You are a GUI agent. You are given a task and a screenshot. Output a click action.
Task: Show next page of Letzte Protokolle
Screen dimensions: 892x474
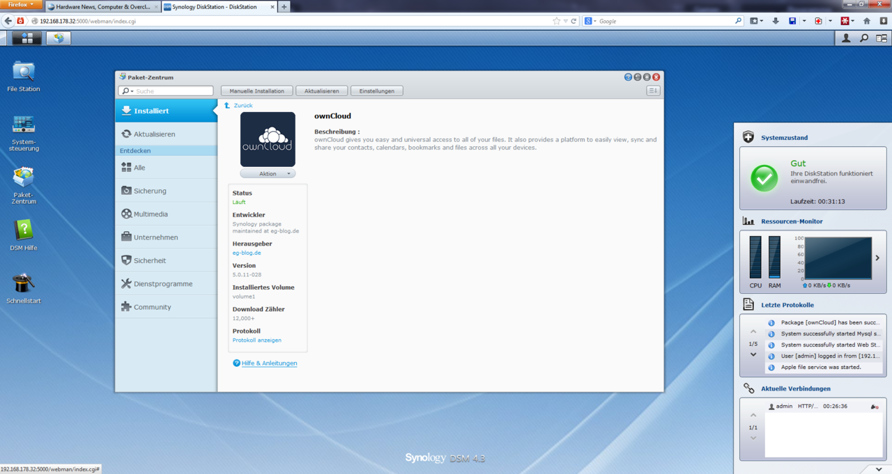[x=753, y=355]
